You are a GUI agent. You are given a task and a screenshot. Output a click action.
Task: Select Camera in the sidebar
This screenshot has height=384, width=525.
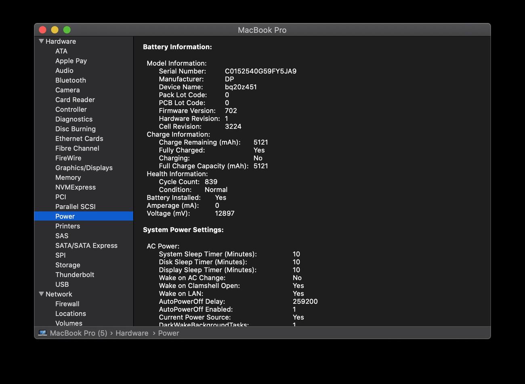pyautogui.click(x=67, y=90)
